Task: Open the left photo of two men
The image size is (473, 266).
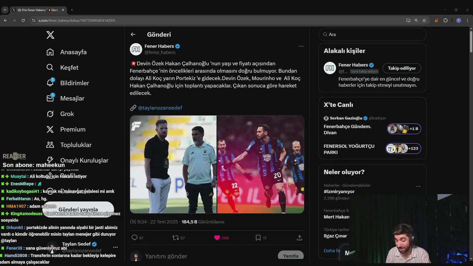Action: coord(173,164)
